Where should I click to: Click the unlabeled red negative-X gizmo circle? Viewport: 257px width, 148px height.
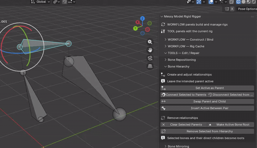coord(147,30)
